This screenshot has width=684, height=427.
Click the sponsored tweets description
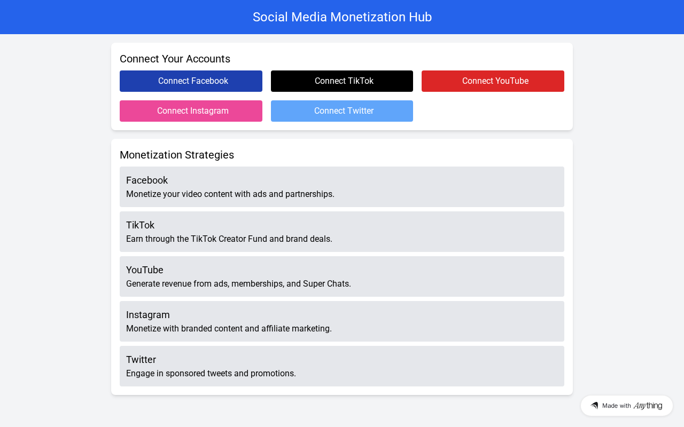211,373
